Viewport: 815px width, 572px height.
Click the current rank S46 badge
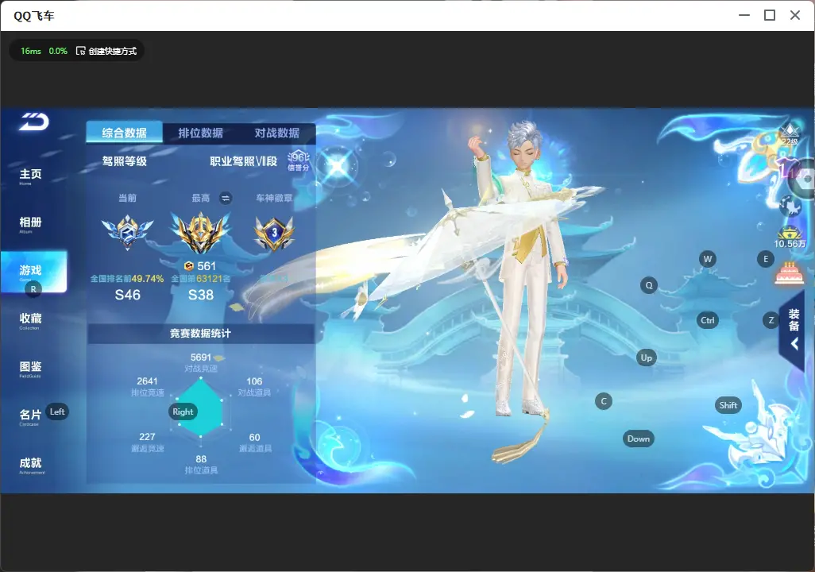pos(127,231)
